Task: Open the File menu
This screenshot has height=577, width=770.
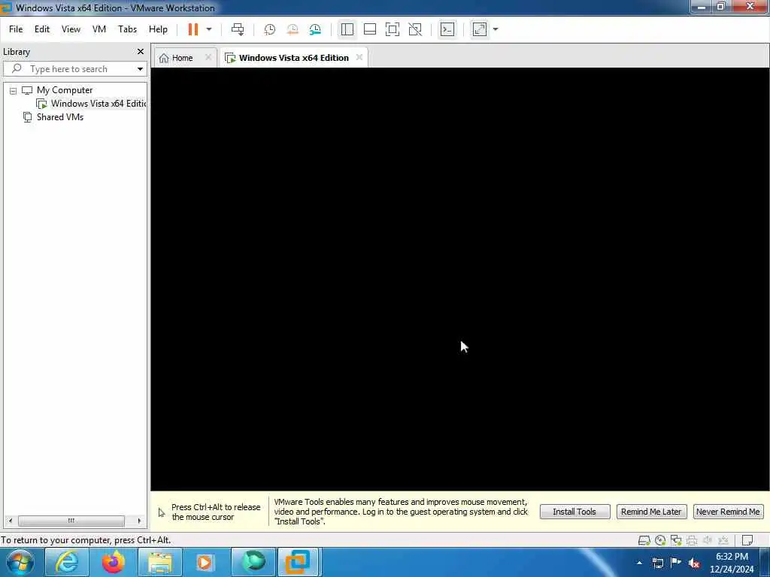Action: pyautogui.click(x=16, y=29)
